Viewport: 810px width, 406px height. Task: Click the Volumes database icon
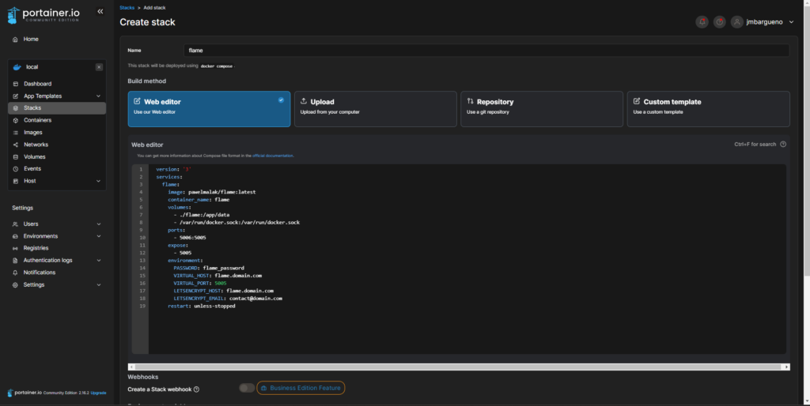16,157
